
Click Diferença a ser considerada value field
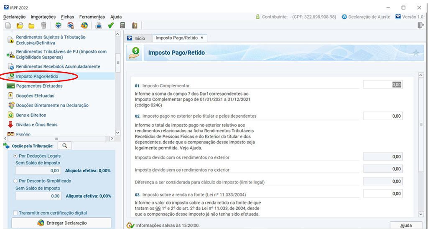tap(383, 181)
